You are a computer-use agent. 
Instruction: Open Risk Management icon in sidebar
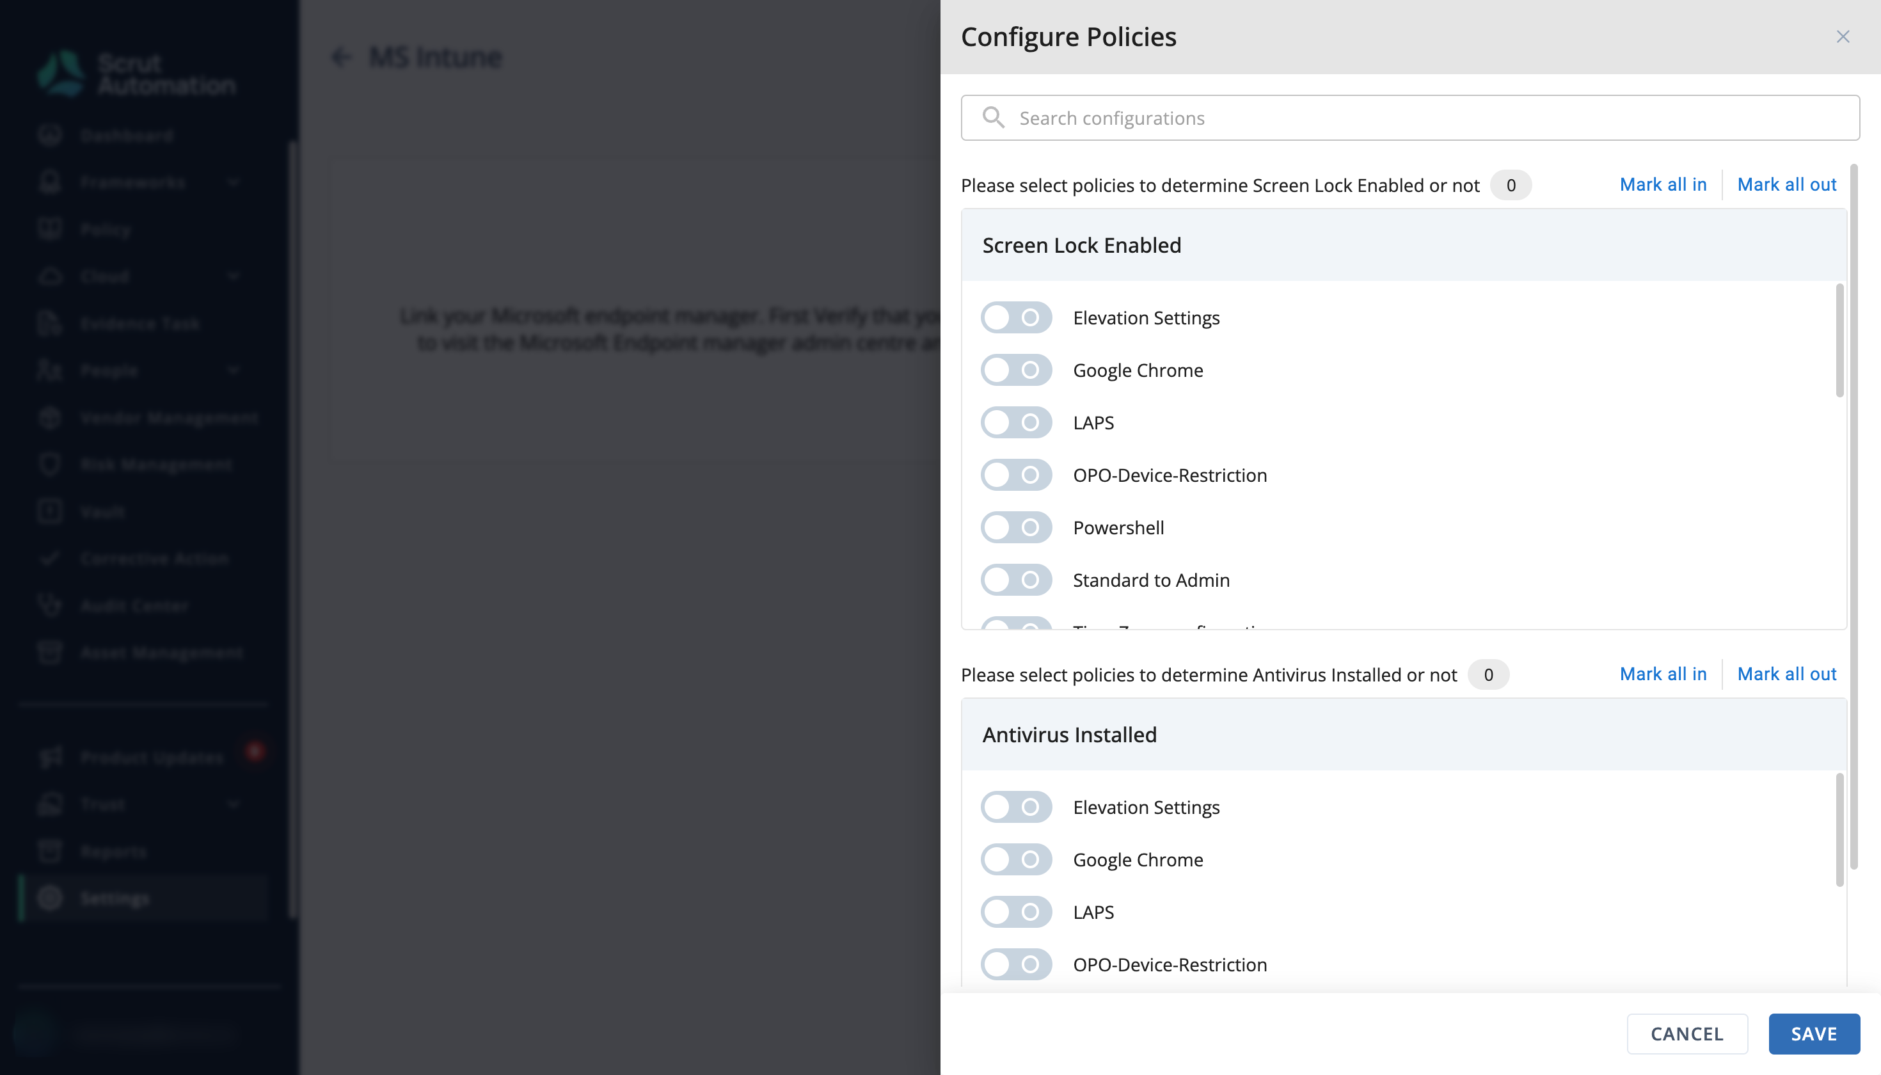pos(50,465)
